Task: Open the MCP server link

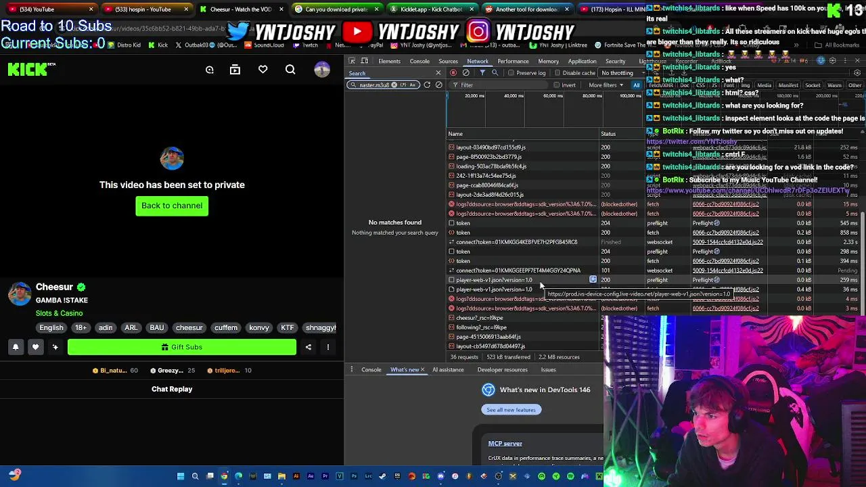Action: pyautogui.click(x=505, y=444)
